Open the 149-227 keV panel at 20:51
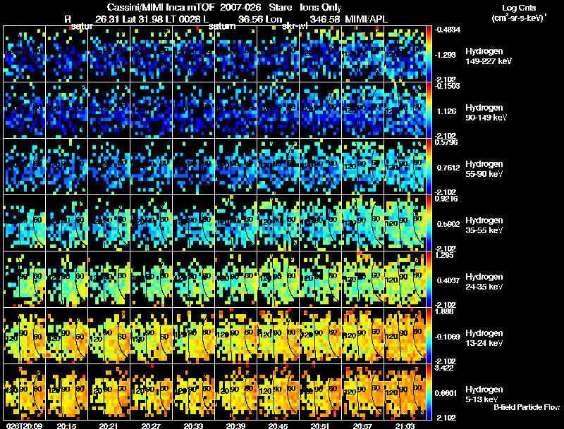 coord(321,54)
